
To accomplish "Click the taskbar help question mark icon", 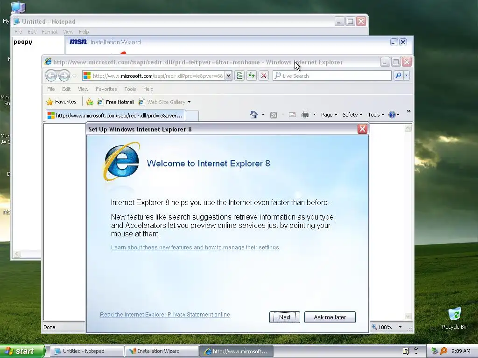I will pos(406,351).
